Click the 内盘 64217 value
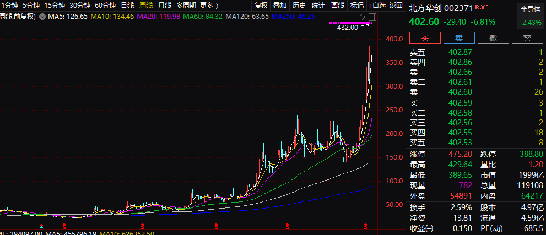Viewport: 546px width, 235px height. (532, 196)
